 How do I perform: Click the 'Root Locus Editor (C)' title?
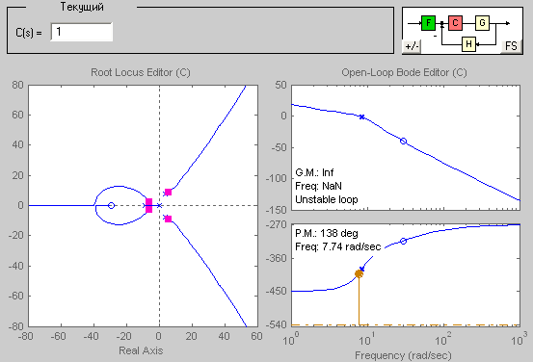tap(141, 72)
